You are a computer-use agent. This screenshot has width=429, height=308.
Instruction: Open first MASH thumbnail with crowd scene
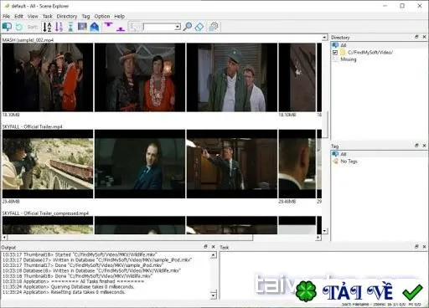(x=48, y=77)
